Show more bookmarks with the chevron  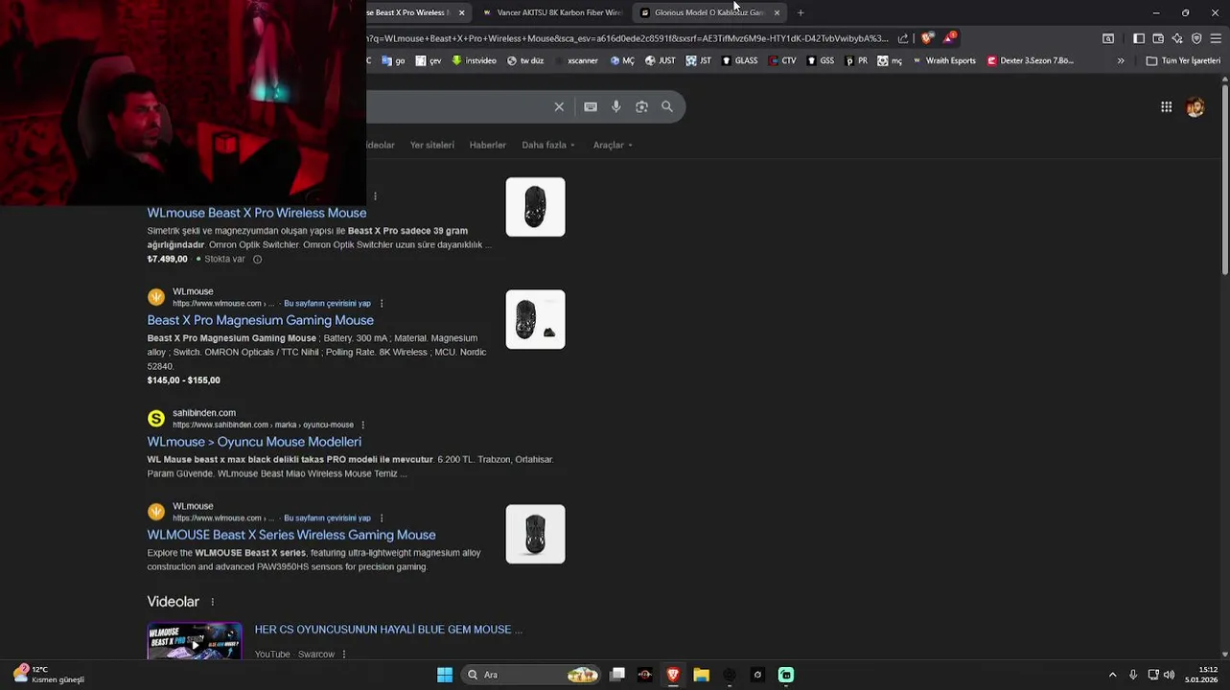click(1121, 60)
